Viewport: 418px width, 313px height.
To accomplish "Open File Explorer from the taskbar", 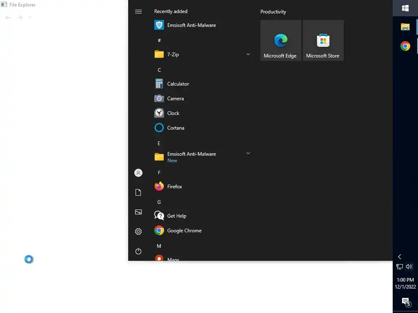I will tap(405, 27).
